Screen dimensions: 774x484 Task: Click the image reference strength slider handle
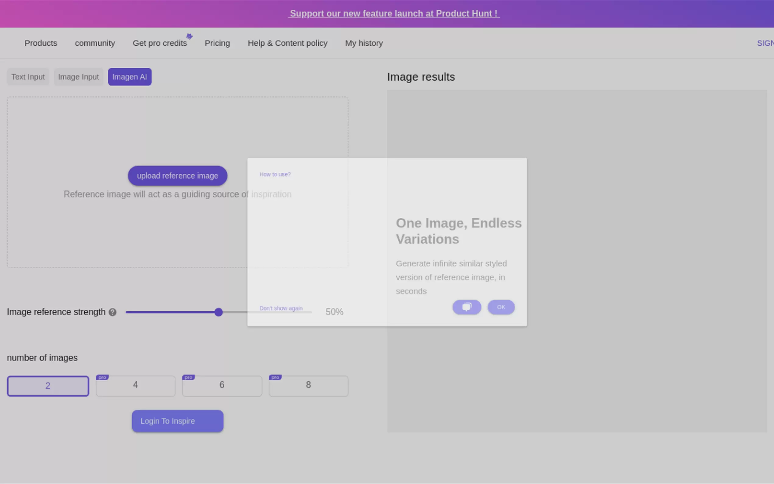click(218, 312)
